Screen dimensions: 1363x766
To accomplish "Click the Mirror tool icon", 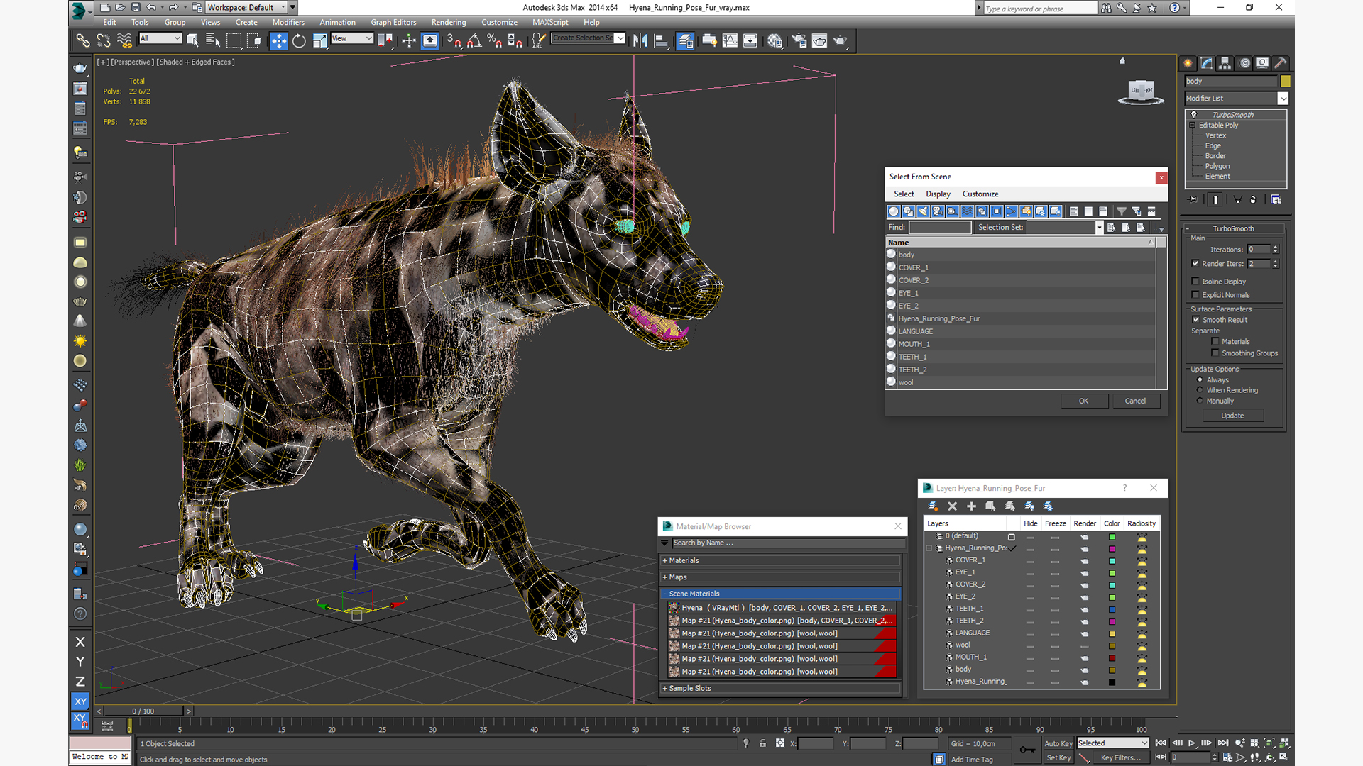I will pos(640,40).
